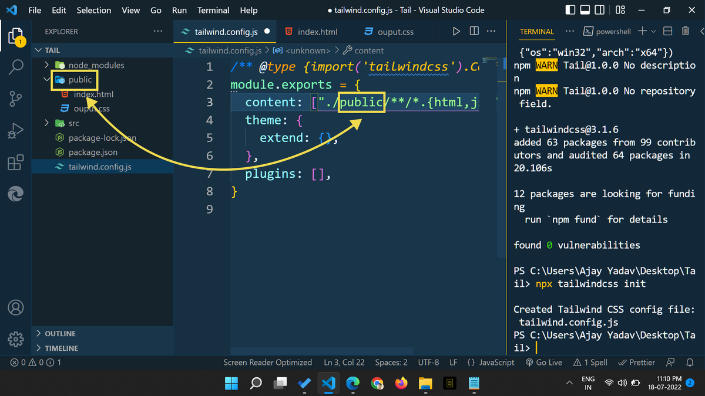Open package-lock.json in the Explorer
The width and height of the screenshot is (705, 396).
pyautogui.click(x=103, y=138)
